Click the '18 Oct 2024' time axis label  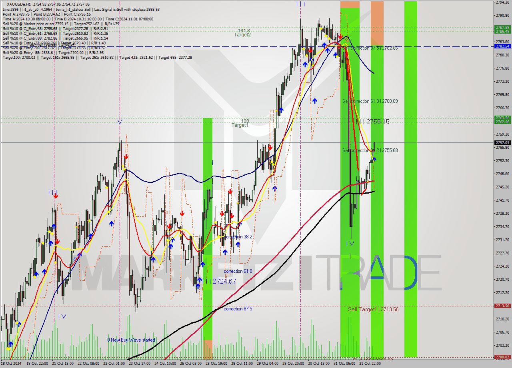pyautogui.click(x=11, y=364)
